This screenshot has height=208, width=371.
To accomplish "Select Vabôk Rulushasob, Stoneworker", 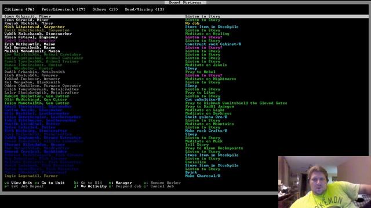I will pyautogui.click(x=38, y=34).
